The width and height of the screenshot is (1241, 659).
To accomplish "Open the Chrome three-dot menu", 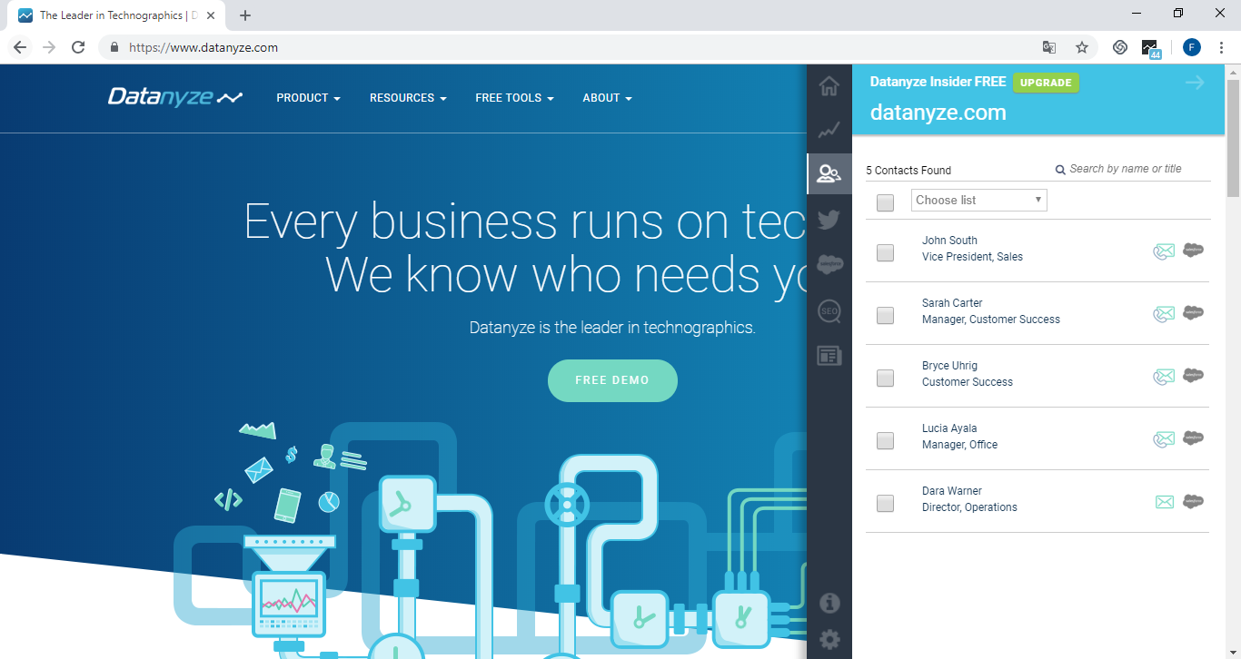I will 1222,47.
